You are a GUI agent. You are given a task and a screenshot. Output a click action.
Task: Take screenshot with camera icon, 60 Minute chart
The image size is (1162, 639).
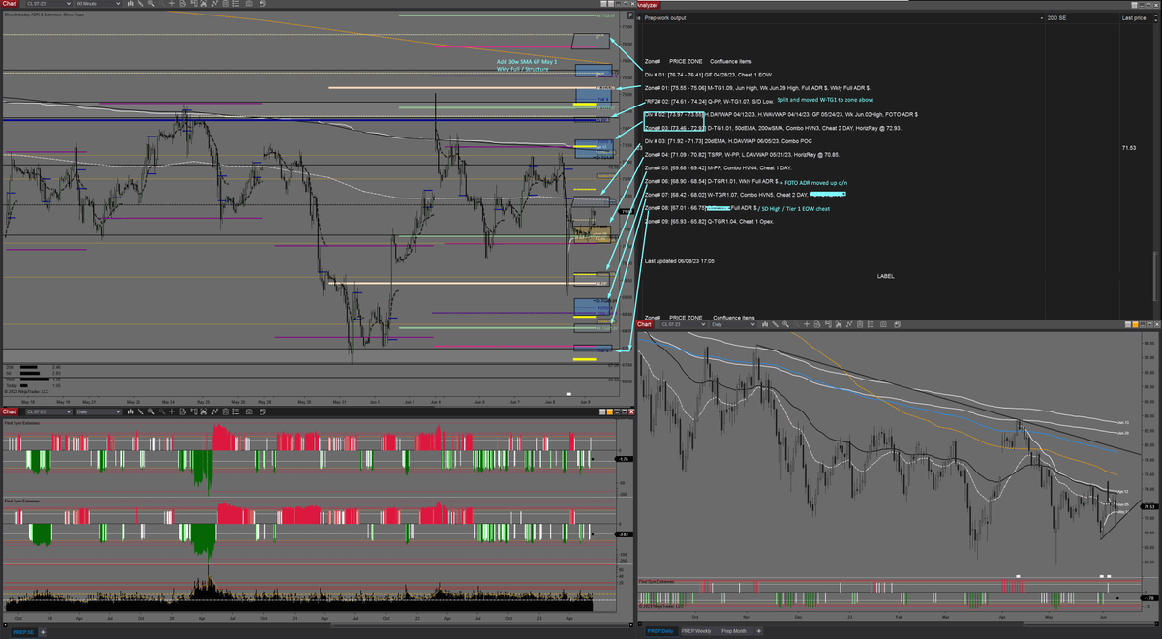tap(249, 4)
